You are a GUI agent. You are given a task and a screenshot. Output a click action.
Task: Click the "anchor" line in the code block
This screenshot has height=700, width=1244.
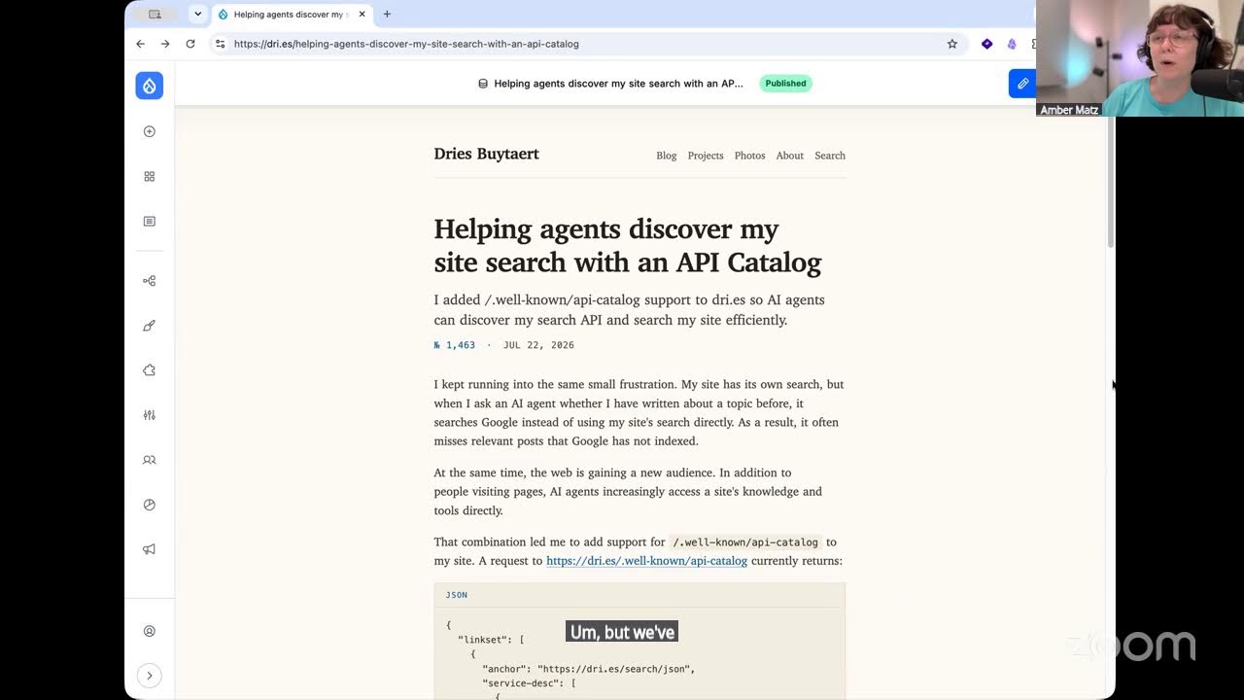[x=588, y=669]
